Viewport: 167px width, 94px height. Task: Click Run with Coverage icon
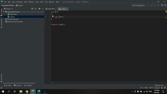pyautogui.click(x=155, y=5)
